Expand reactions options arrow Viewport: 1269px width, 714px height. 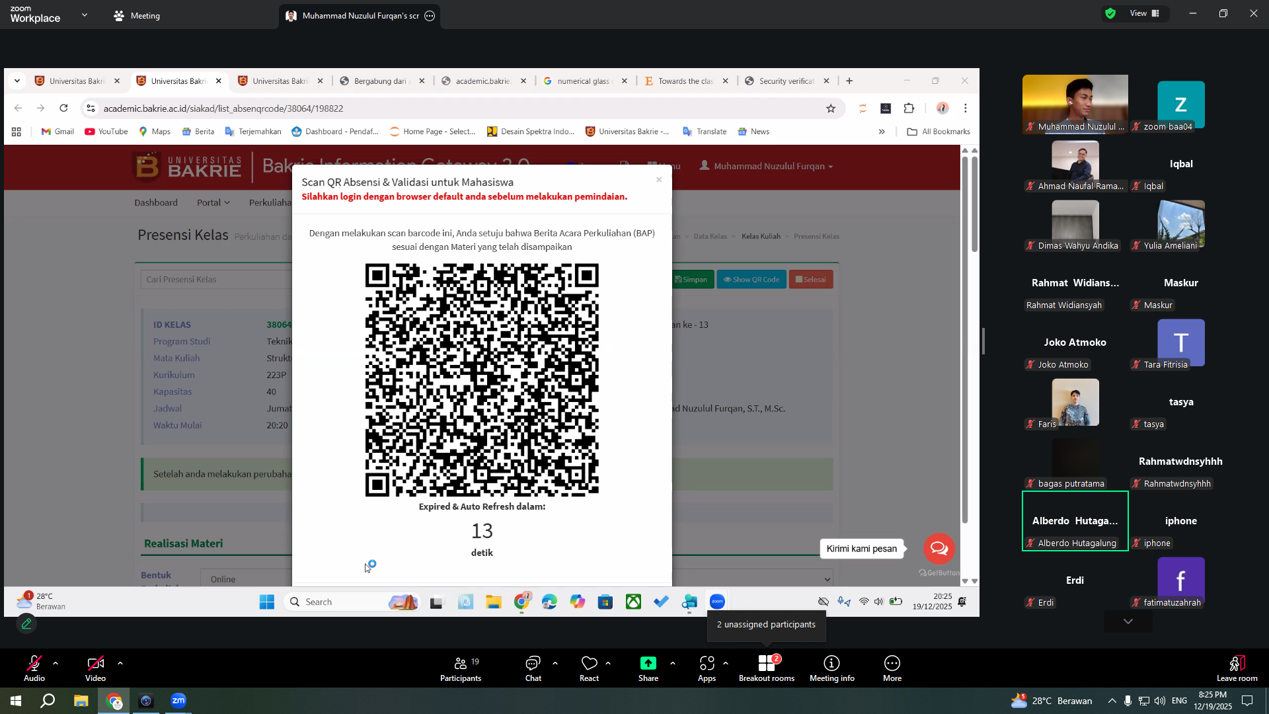point(608,662)
